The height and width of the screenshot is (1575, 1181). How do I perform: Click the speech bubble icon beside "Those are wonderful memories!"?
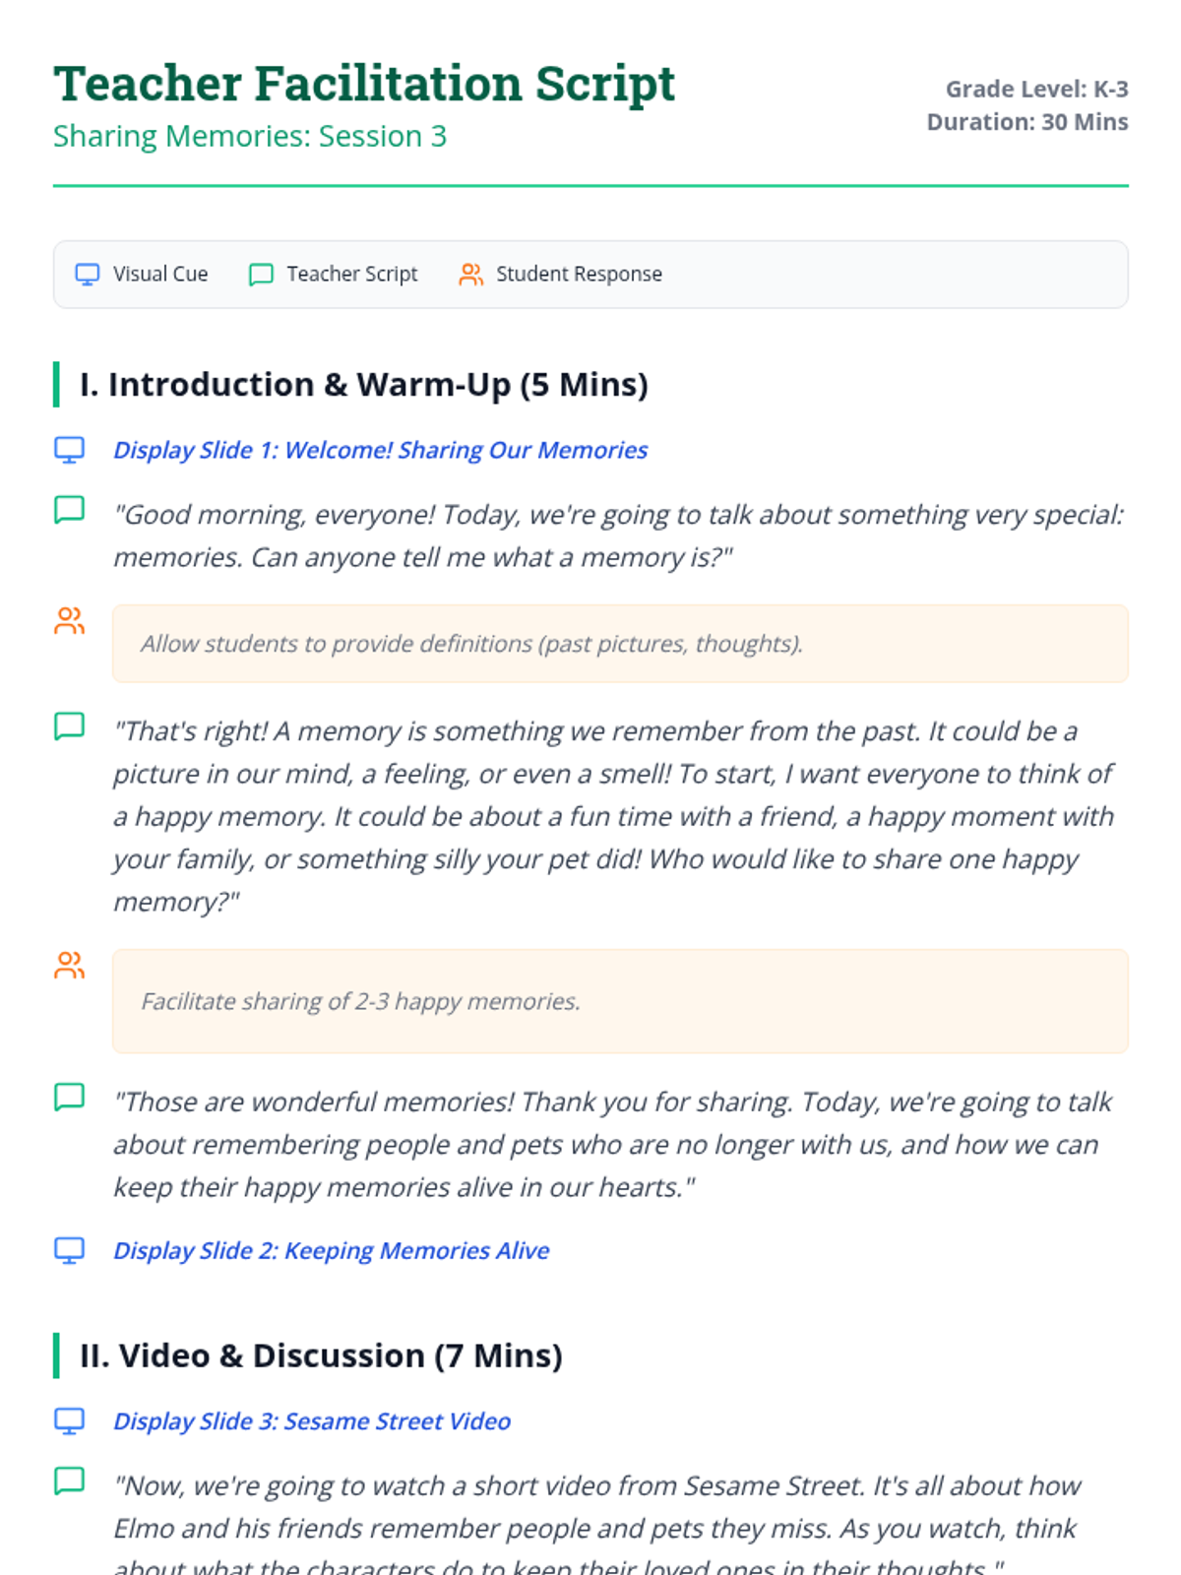(x=69, y=1097)
